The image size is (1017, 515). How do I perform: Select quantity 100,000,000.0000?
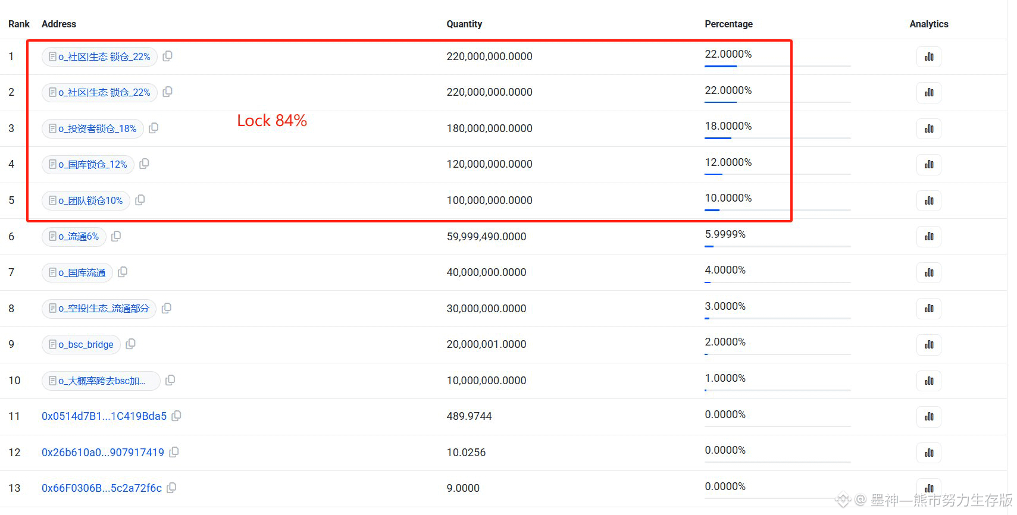click(490, 200)
